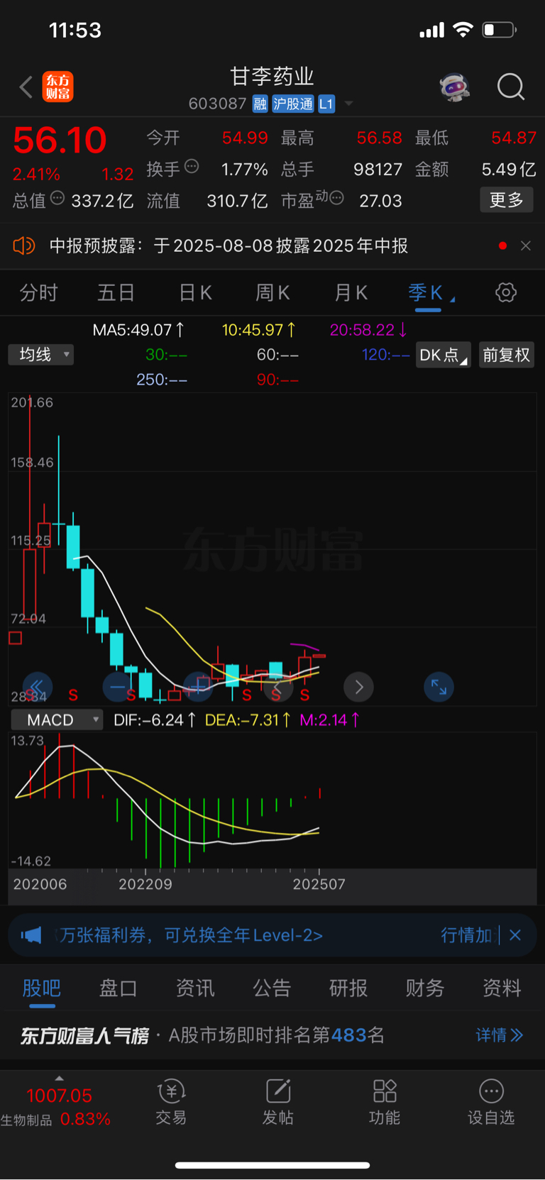Open the 资讯 tab
Image resolution: width=545 pixels, height=1180 pixels.
[195, 988]
